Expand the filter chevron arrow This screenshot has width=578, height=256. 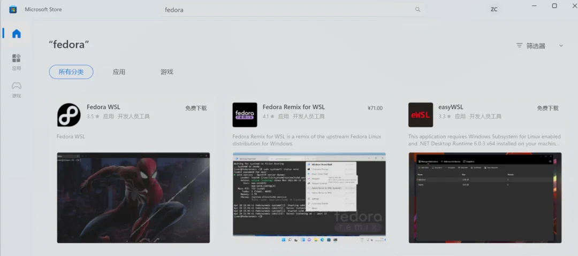coord(561,45)
